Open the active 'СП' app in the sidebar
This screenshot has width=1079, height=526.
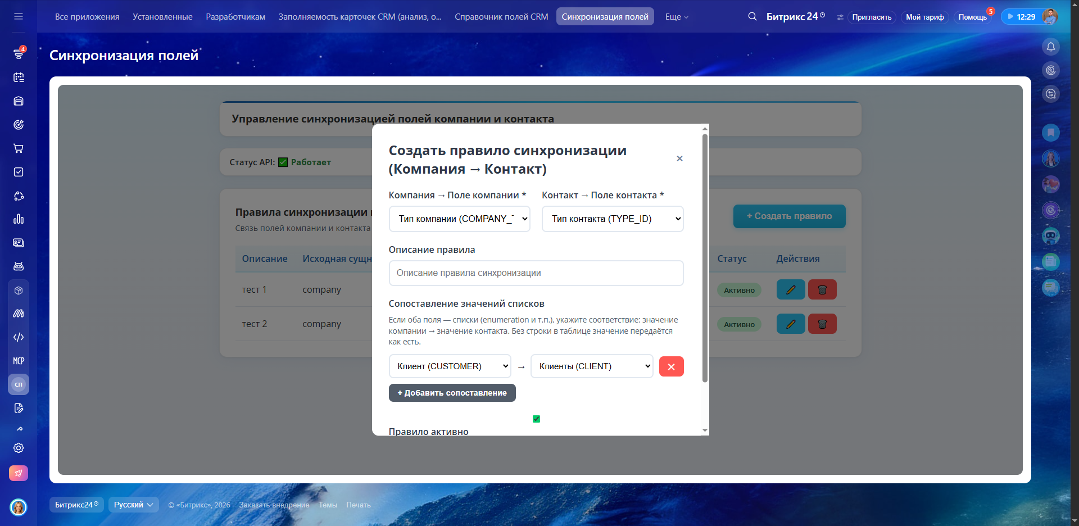[19, 384]
